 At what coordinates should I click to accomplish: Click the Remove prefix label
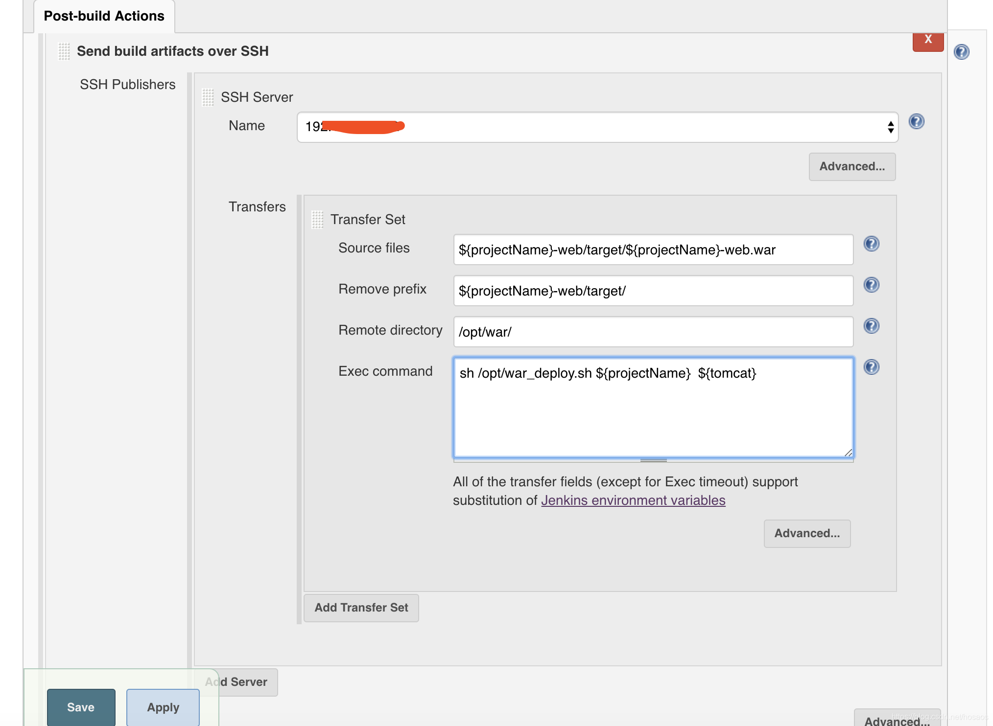pyautogui.click(x=382, y=289)
